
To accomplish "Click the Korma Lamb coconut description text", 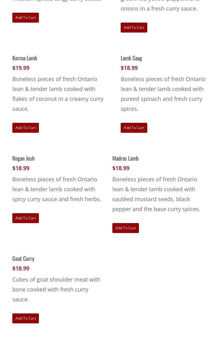I will 58,94.
